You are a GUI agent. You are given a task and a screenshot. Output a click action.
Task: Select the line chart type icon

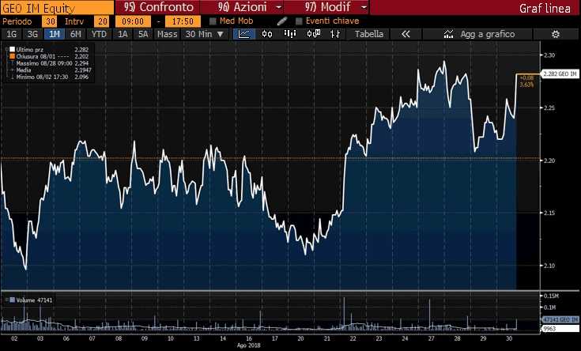[x=244, y=34]
